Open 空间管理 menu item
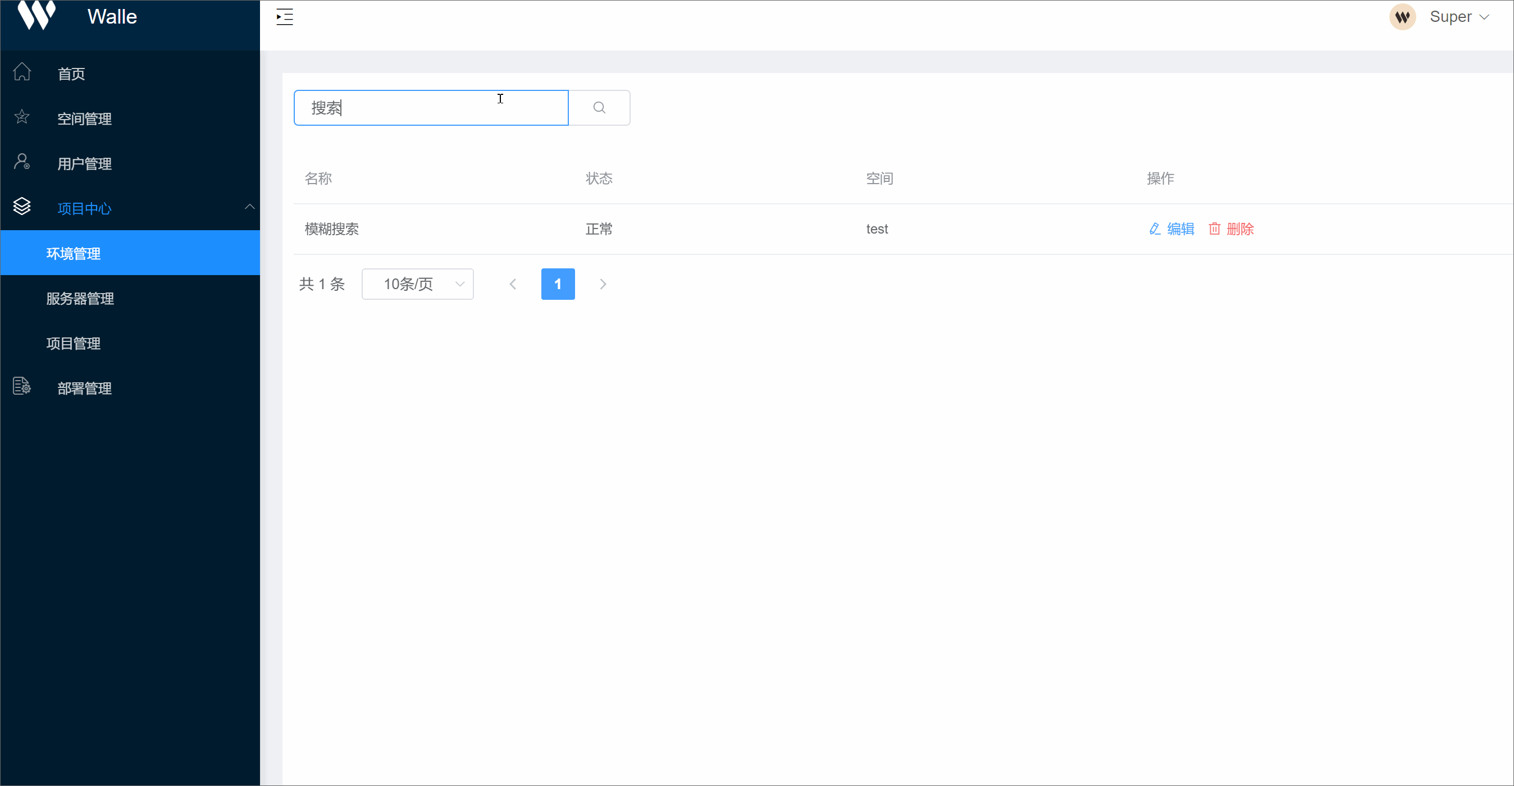The image size is (1514, 786). point(130,118)
